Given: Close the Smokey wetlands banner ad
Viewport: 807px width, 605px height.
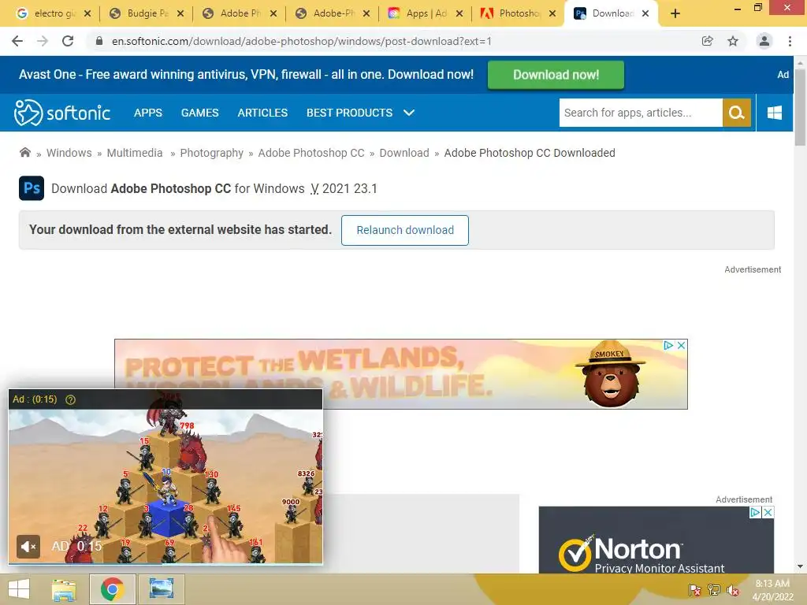Looking at the screenshot, I should coord(681,345).
